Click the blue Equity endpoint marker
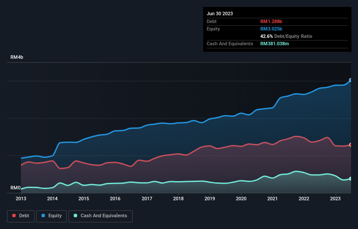The width and height of the screenshot is (358, 229). click(x=351, y=80)
